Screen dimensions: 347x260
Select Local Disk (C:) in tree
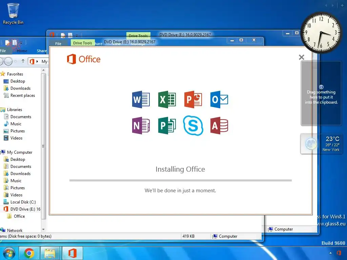[20, 202]
